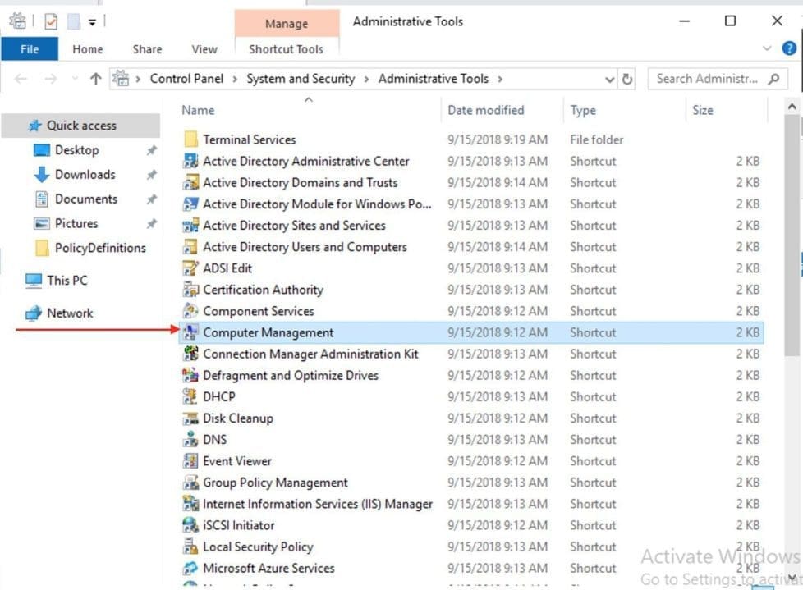Viewport: 803px width, 590px height.
Task: Select the Event Viewer icon
Action: (x=190, y=461)
